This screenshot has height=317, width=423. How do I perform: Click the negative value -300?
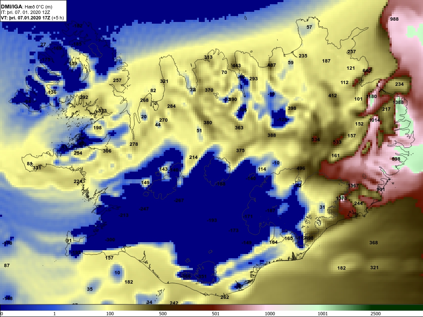pos(110,240)
